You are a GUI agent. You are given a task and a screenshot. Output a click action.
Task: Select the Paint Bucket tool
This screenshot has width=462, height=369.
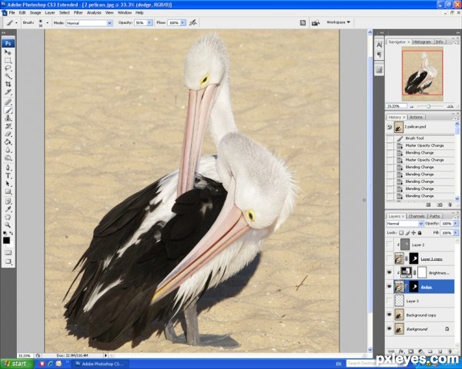pyautogui.click(x=8, y=142)
